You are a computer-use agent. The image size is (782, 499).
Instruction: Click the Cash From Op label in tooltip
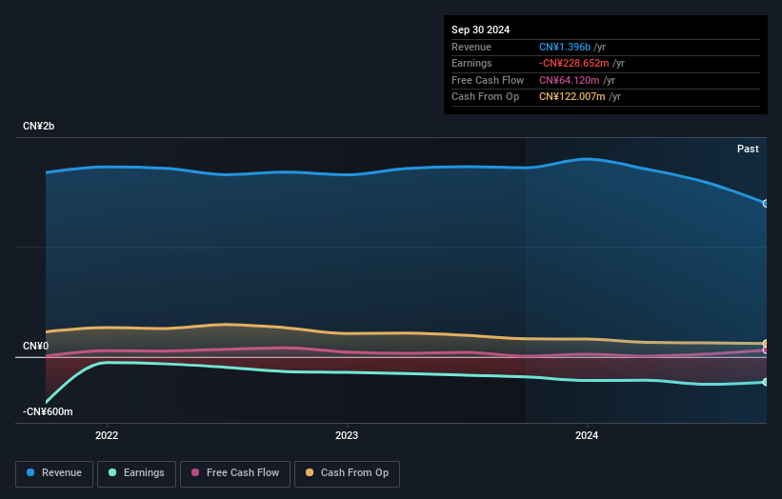(485, 97)
